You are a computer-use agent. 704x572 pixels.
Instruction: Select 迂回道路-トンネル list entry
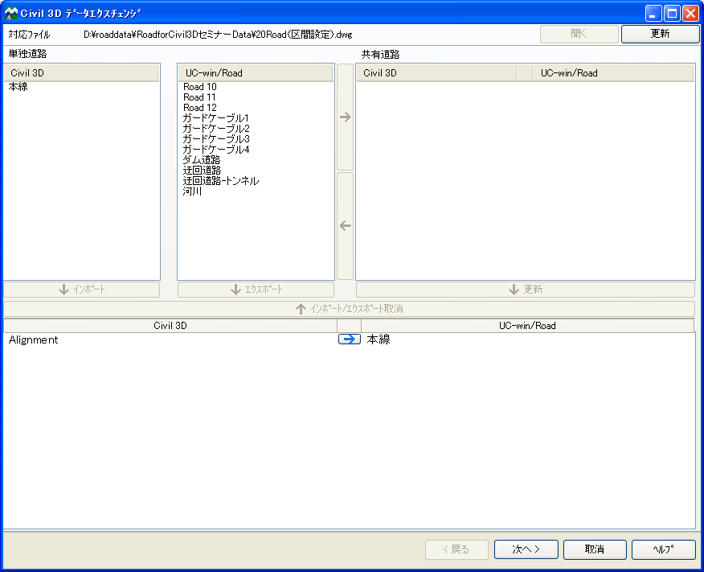(221, 181)
